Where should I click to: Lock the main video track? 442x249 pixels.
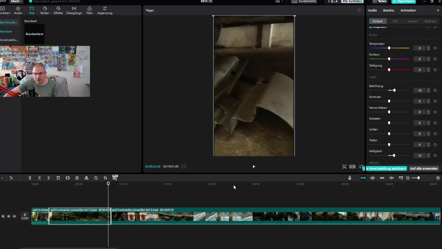[x=3, y=216]
